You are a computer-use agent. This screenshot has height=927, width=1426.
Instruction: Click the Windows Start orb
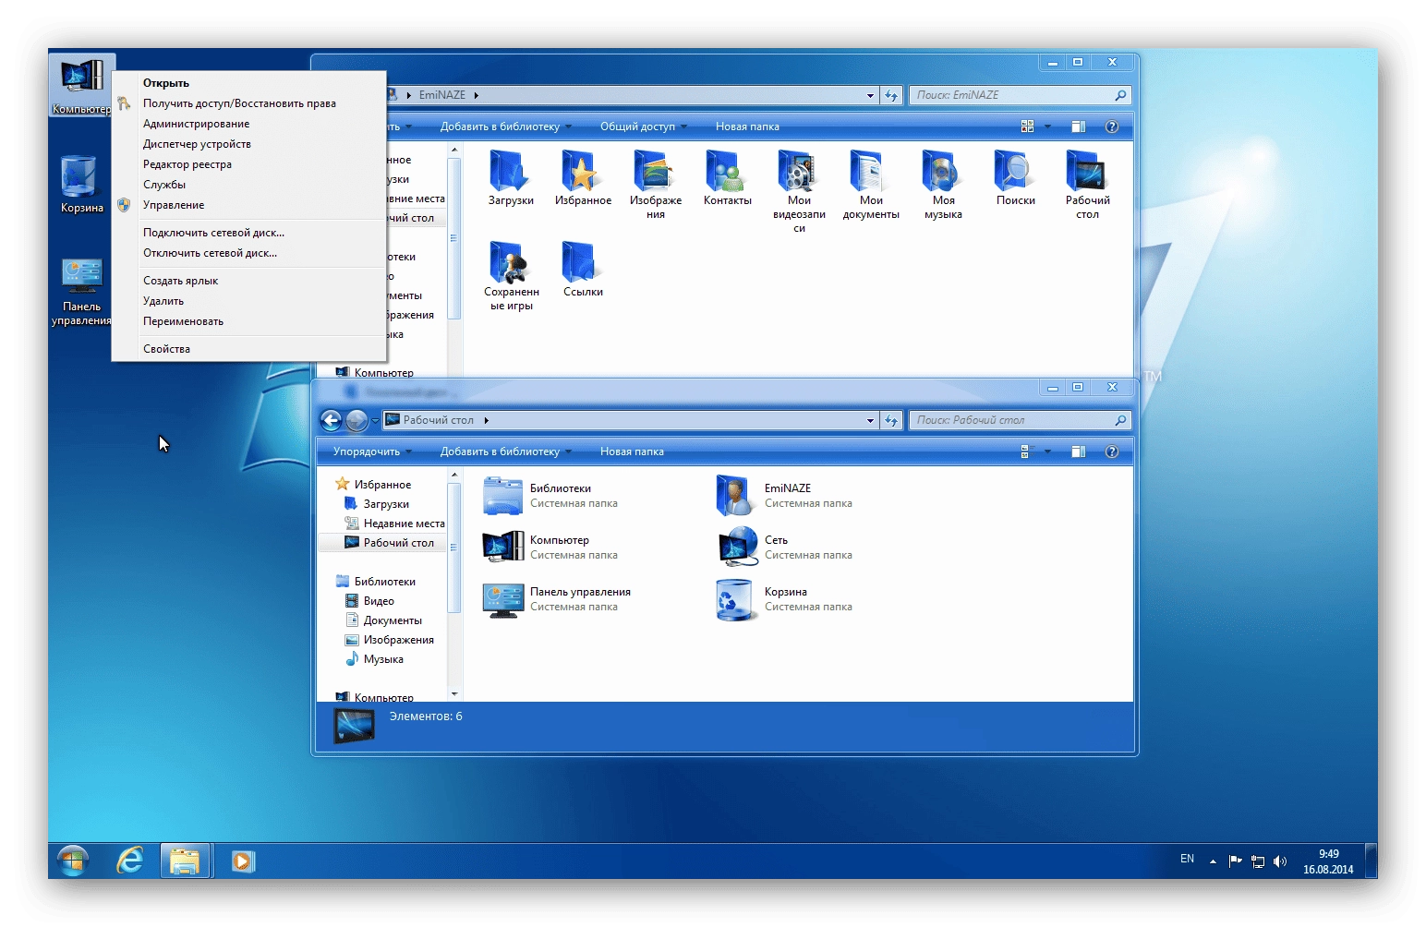73,861
